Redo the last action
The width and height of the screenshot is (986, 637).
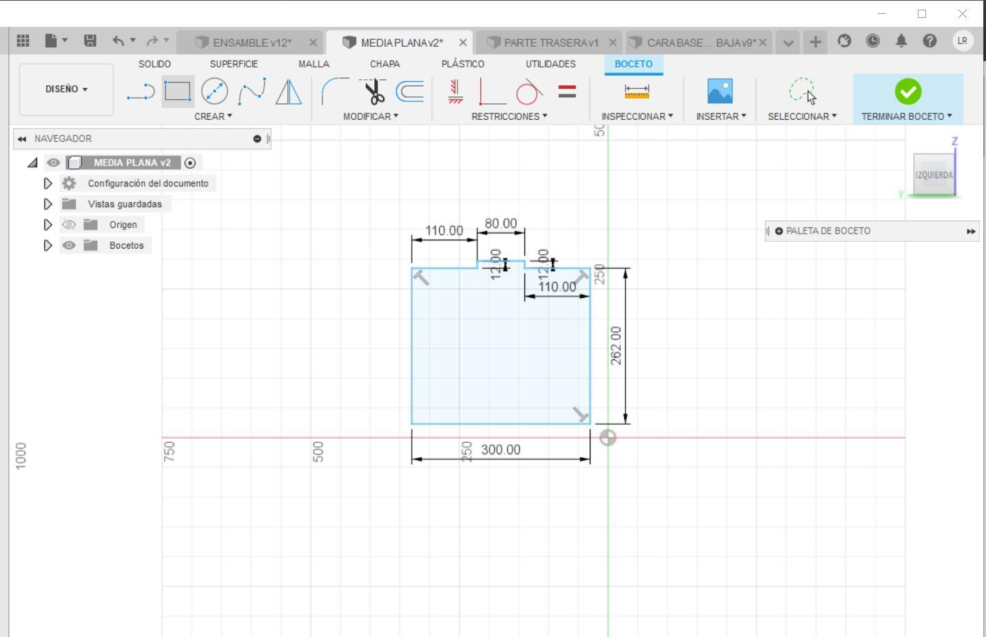click(152, 41)
